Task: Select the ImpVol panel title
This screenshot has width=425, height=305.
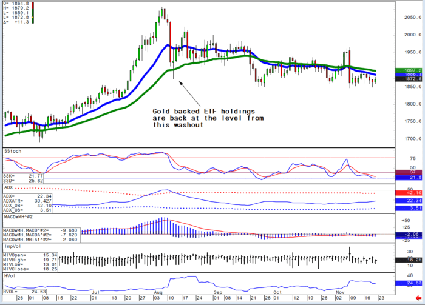Action: (13, 246)
